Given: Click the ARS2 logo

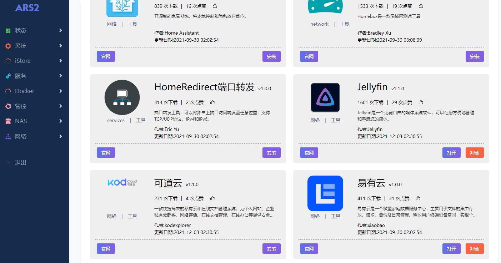Looking at the screenshot, I should coord(27,7).
